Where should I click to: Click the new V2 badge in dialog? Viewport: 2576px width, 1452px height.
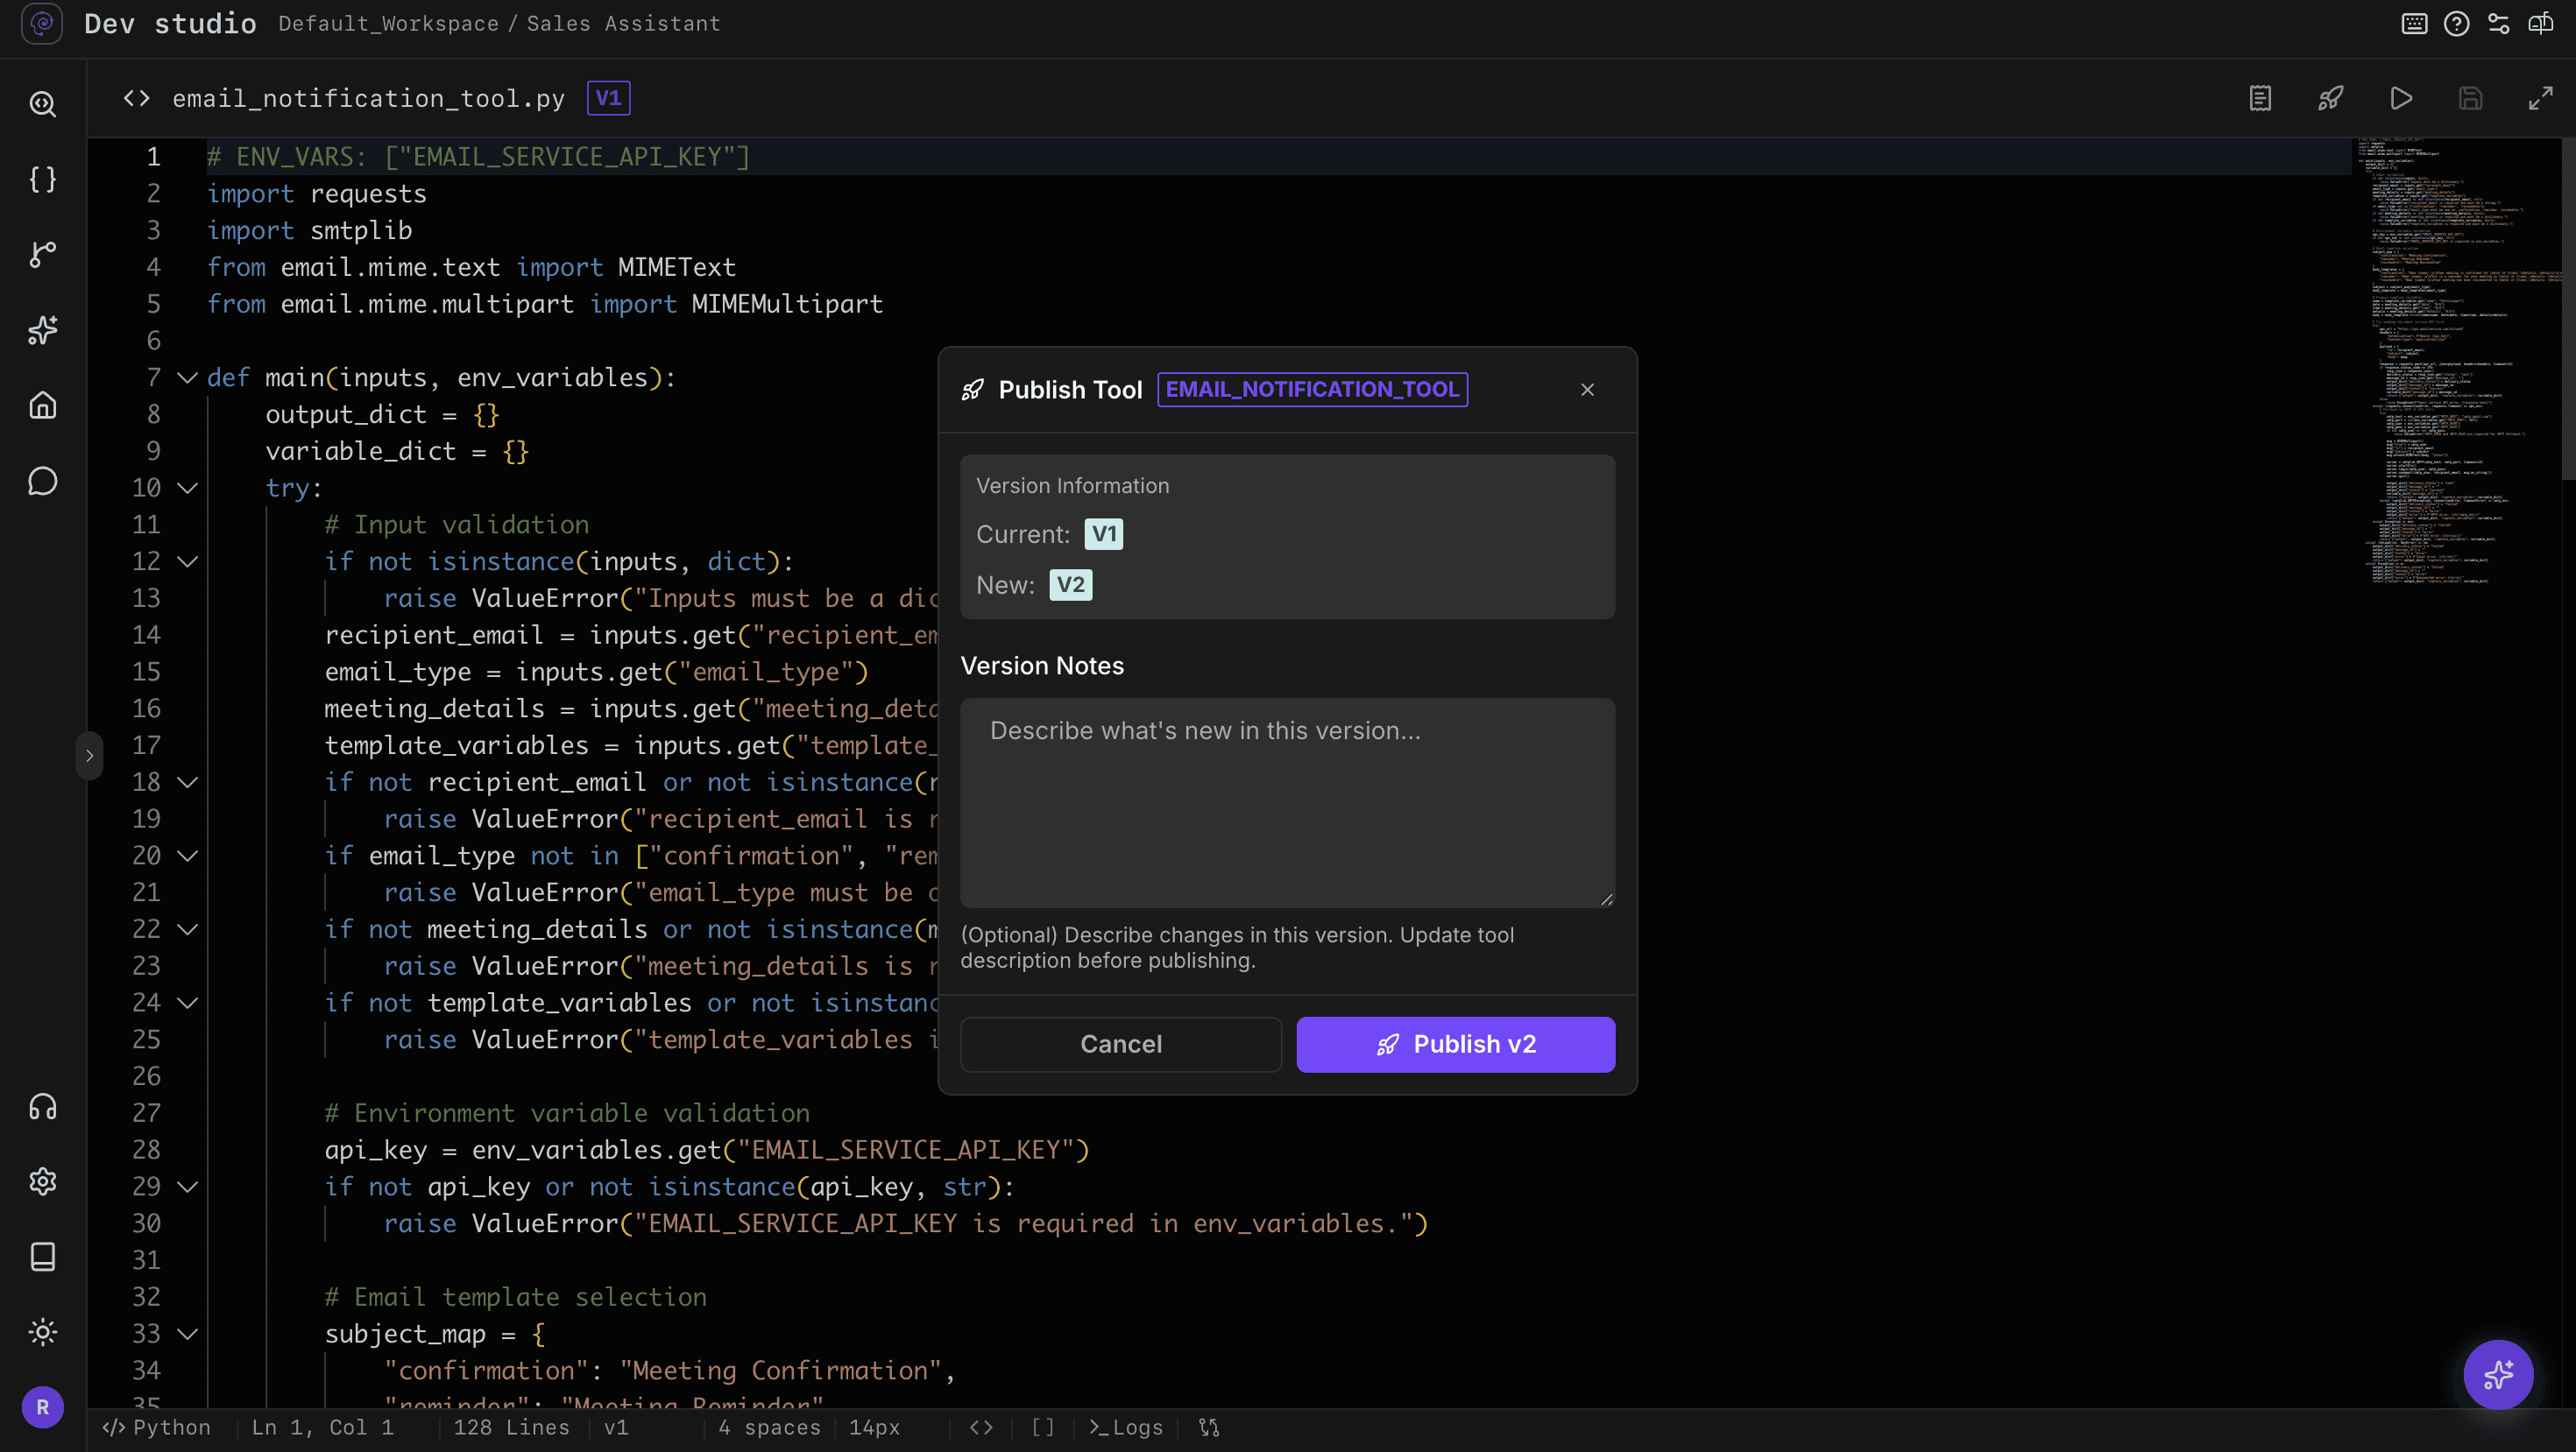pyautogui.click(x=1070, y=585)
